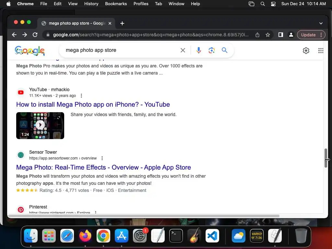Click the Pinterest favicon in results
Screen dimensions: 332x249
pos(21,210)
